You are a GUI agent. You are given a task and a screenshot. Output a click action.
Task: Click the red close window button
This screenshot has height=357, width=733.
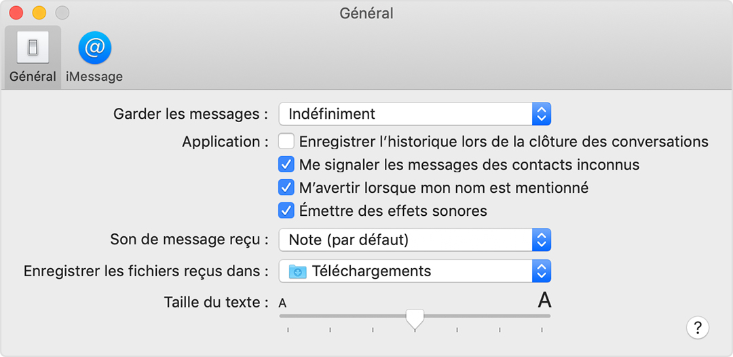(17, 13)
